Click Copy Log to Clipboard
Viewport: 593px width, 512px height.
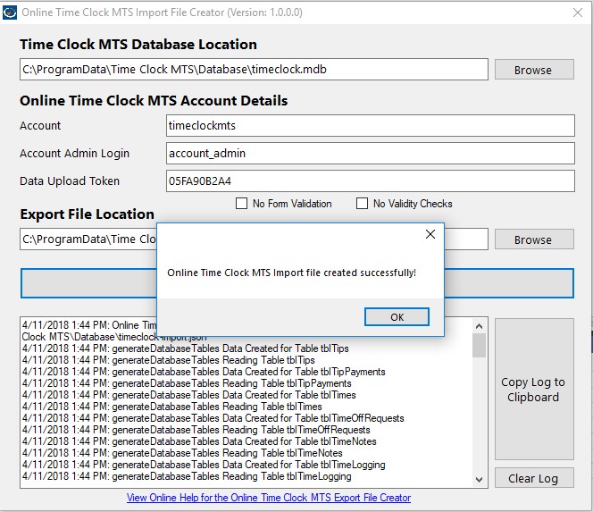click(x=534, y=389)
